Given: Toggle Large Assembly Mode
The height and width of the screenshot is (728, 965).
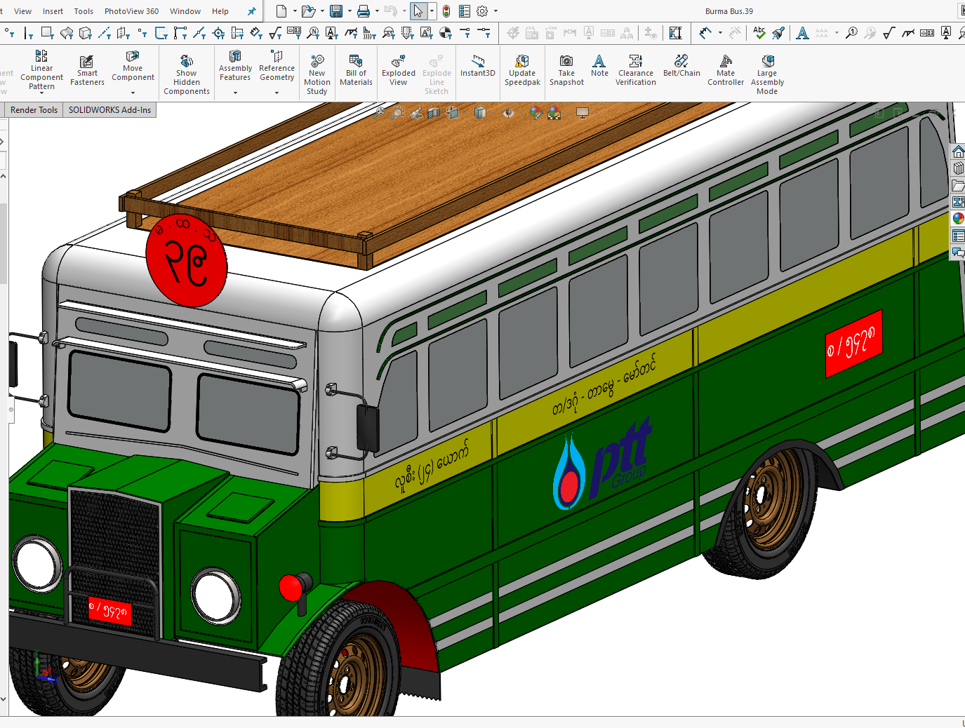Looking at the screenshot, I should [766, 70].
